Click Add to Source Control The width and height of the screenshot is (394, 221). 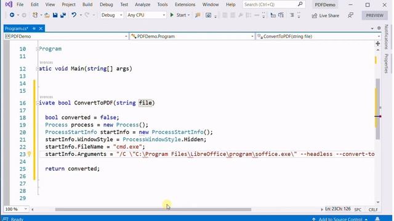tap(340, 219)
